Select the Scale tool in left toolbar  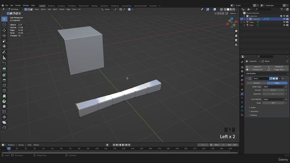pos(4,41)
